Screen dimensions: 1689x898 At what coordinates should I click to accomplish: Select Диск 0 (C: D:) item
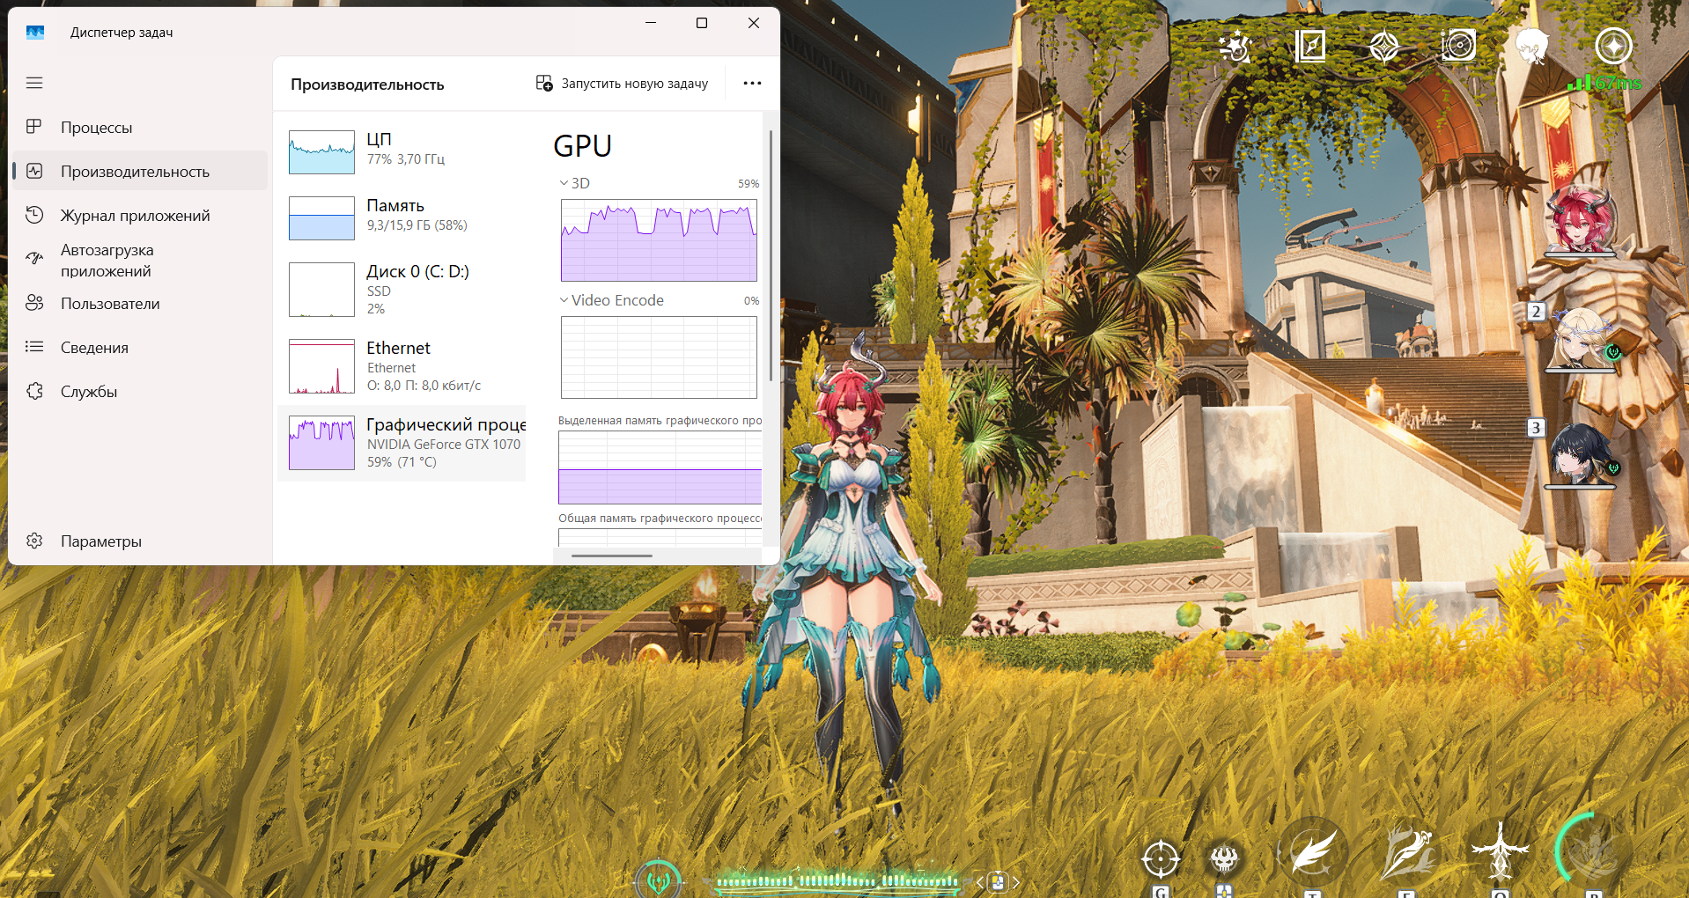[402, 290]
